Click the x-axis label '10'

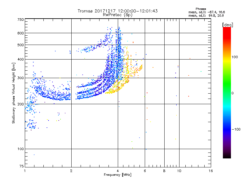coord(179,171)
